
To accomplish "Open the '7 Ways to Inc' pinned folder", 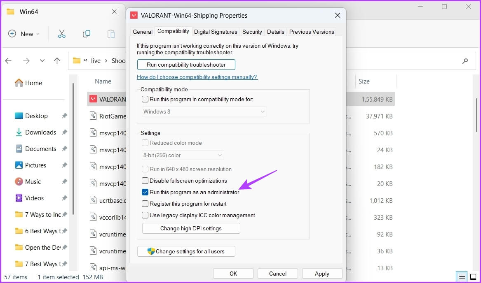I will click(38, 215).
